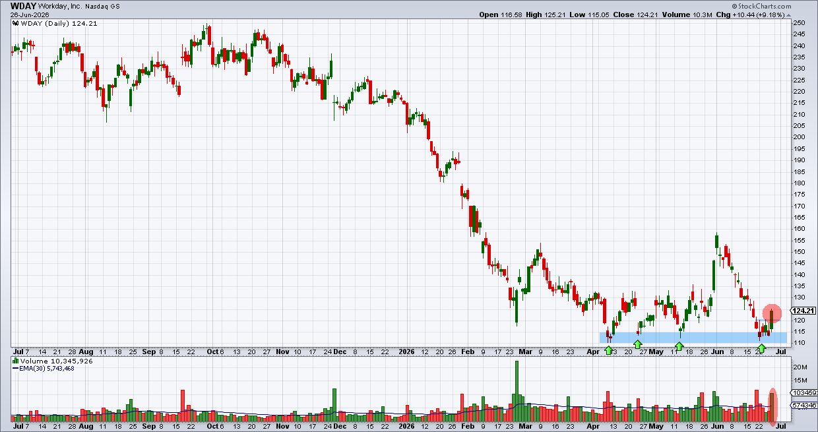This screenshot has width=818, height=432.
Task: Click Nov on the axis below volume panel
Action: [x=282, y=427]
